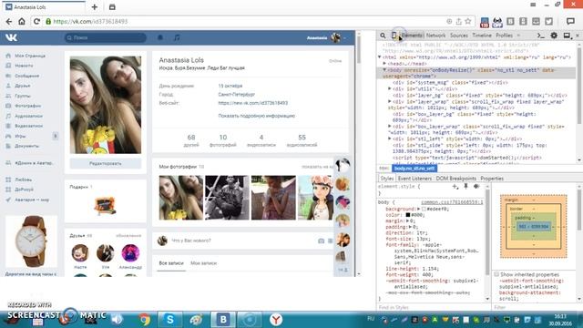Image resolution: width=583 pixels, height=328 pixels.
Task: Expand the div id utils node
Action: click(x=390, y=89)
